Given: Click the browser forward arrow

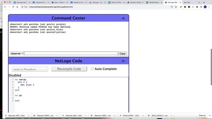Looking at the screenshot, I should pyautogui.click(x=9, y=7).
